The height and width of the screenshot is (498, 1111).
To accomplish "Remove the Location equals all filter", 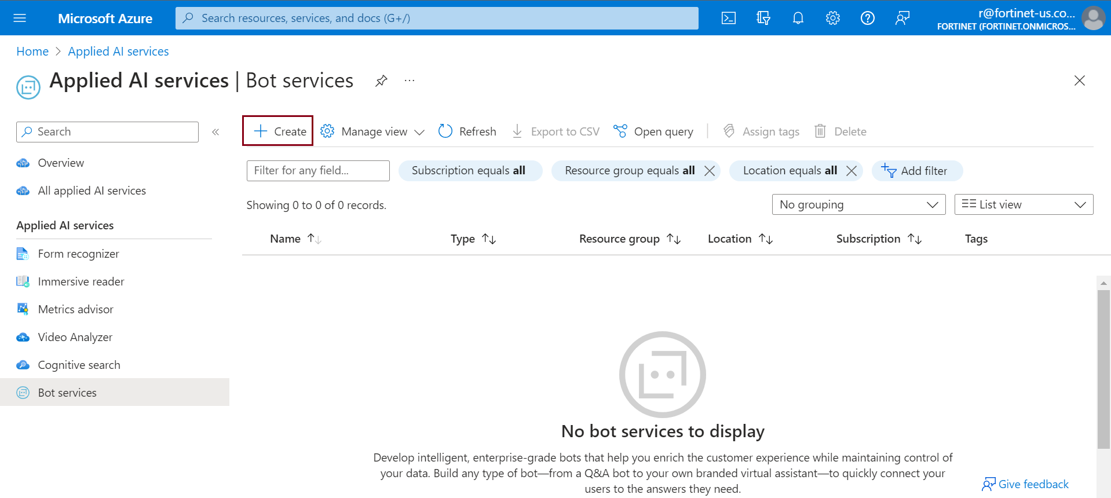I will (x=851, y=171).
